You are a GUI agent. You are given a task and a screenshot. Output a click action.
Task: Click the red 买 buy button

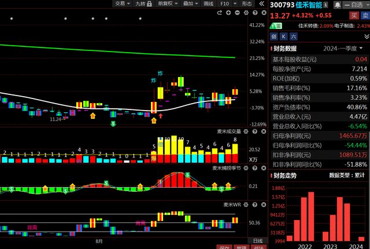coord(354,16)
